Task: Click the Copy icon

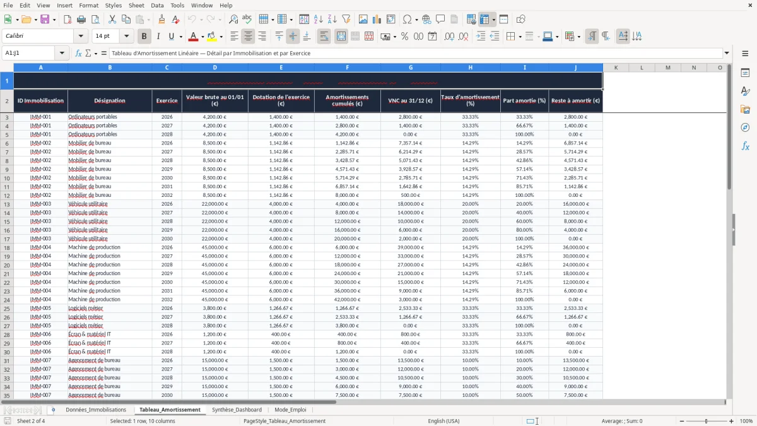Action: click(126, 20)
